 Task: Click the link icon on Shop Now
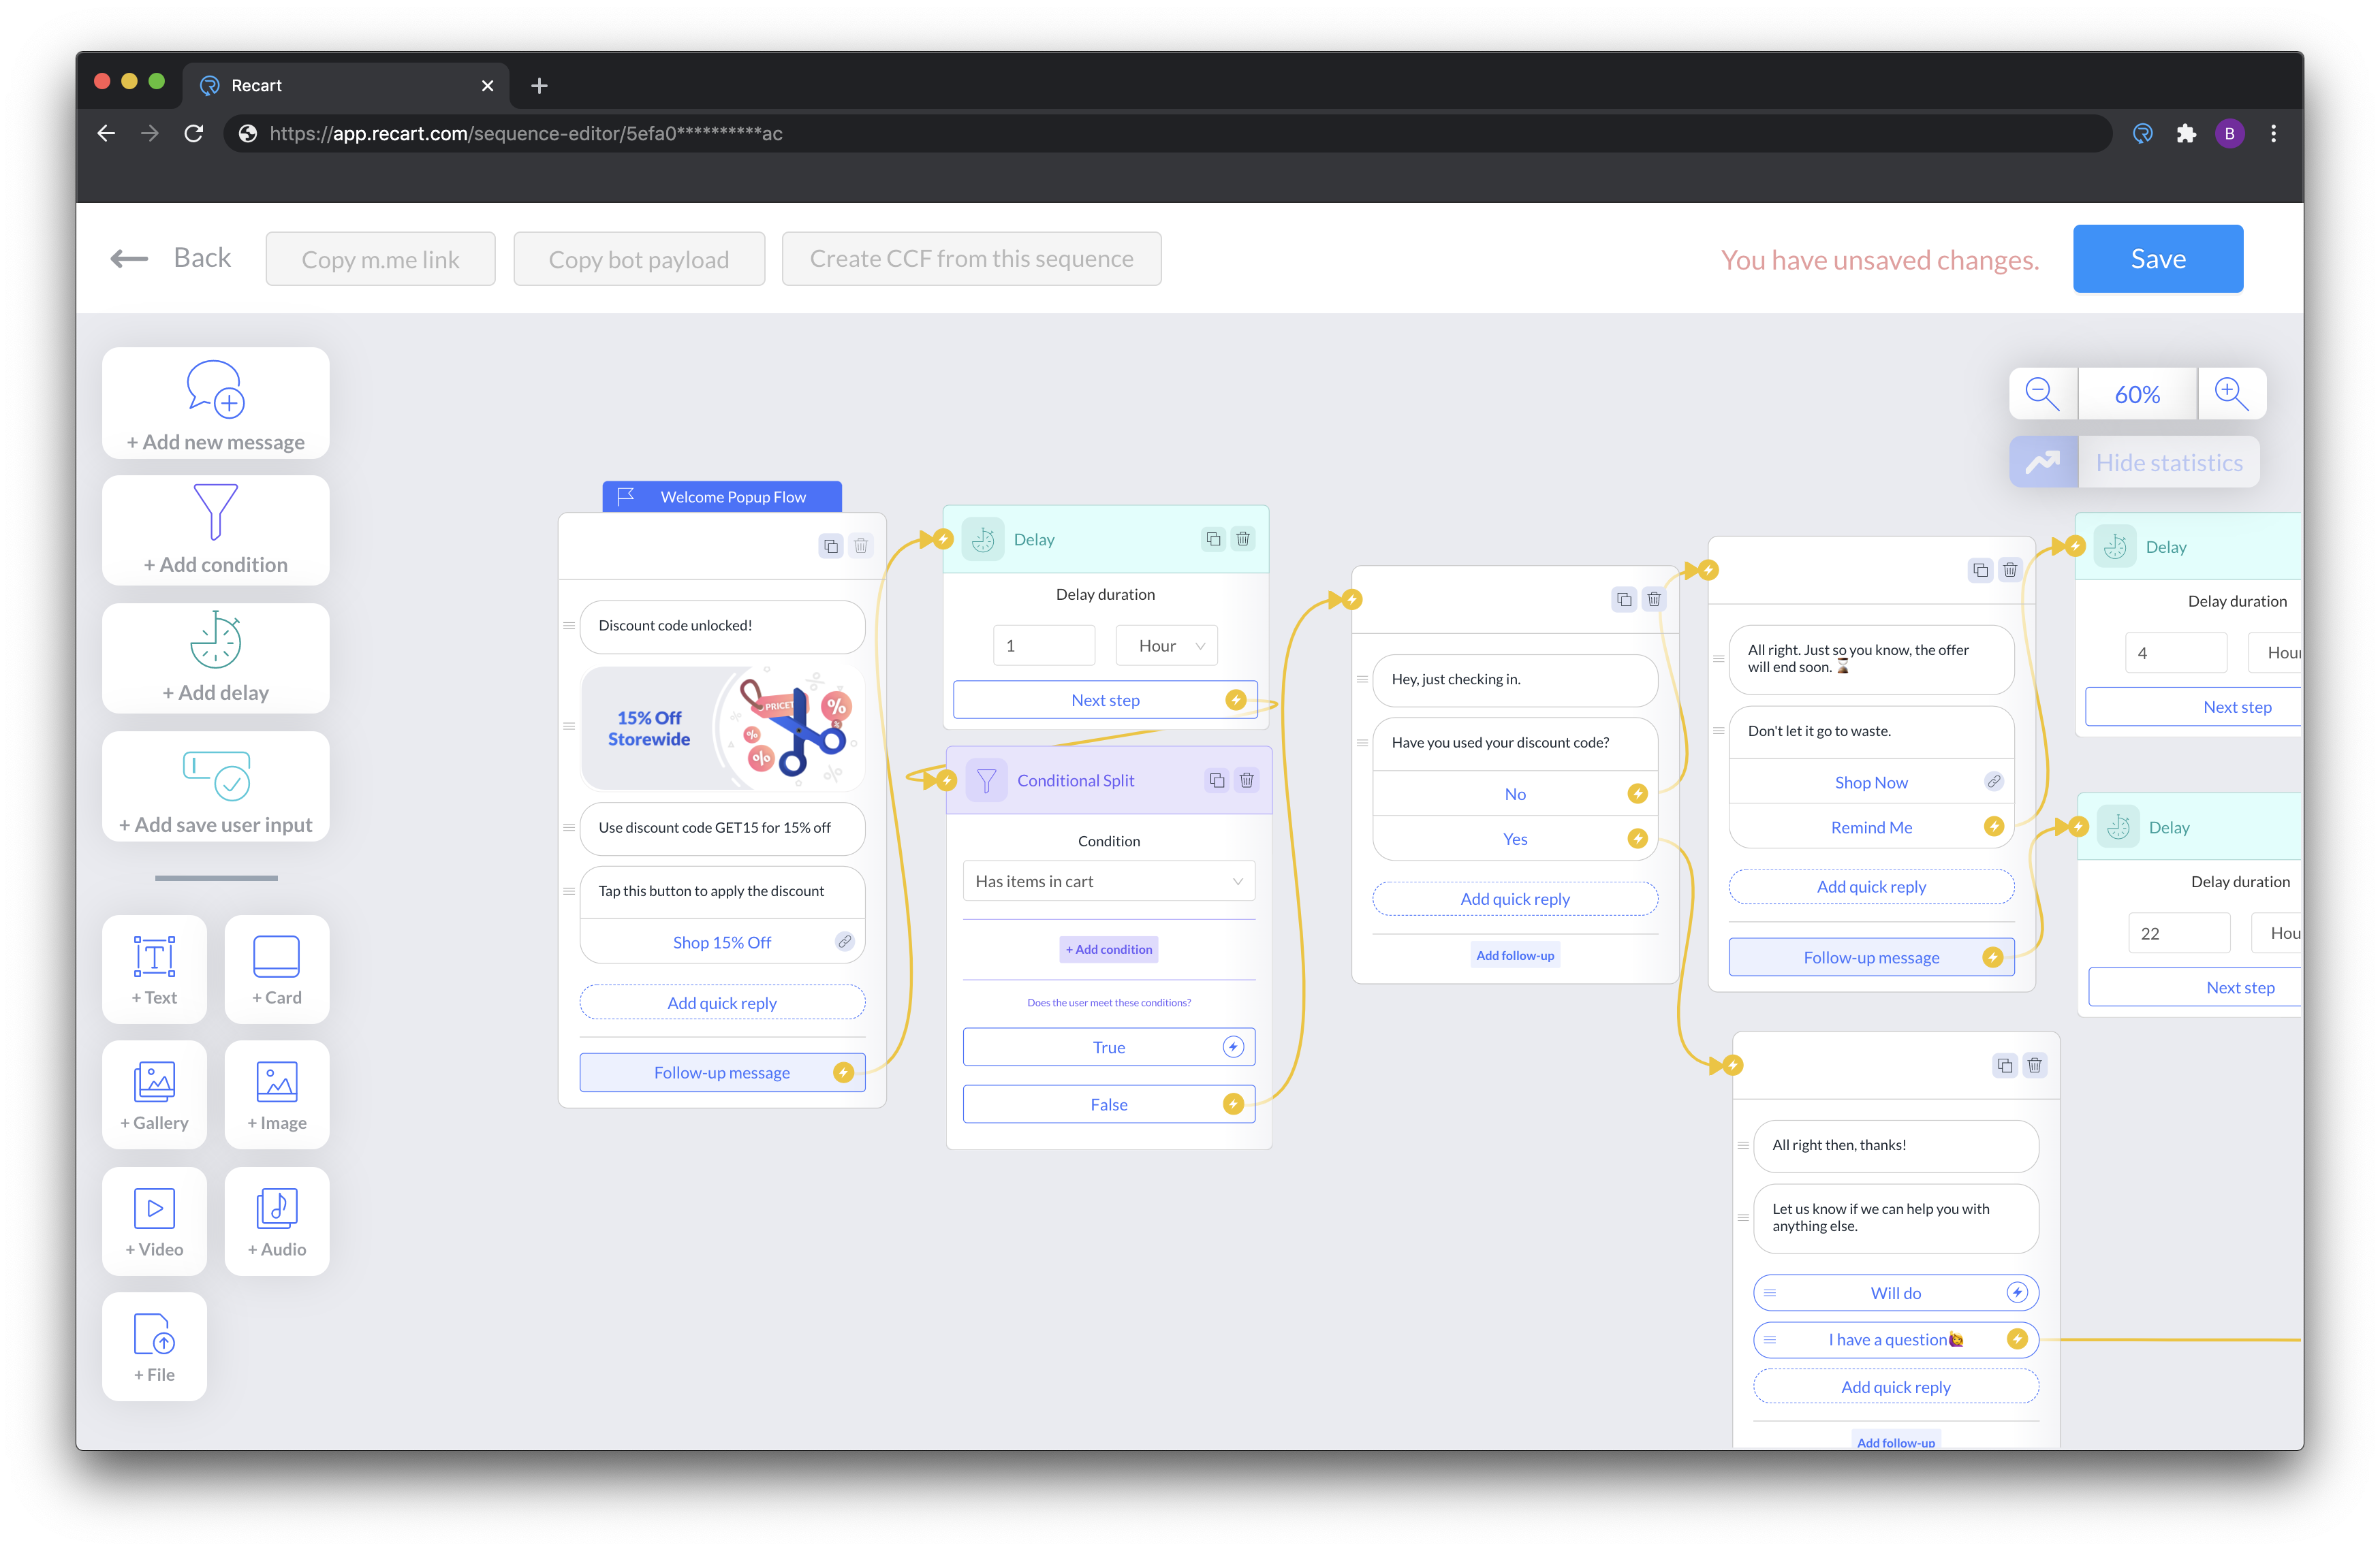1994,782
